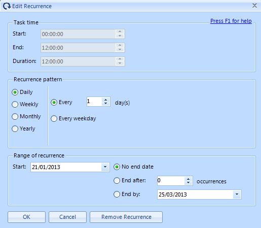Image resolution: width=261 pixels, height=228 pixels.
Task: Increase the Every days value with up arrow
Action: point(106,100)
